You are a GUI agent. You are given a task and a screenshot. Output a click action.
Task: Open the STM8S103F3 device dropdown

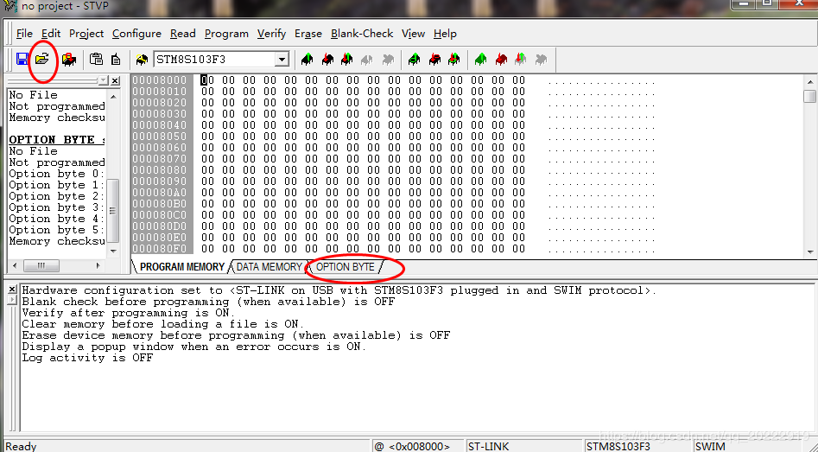(x=282, y=60)
